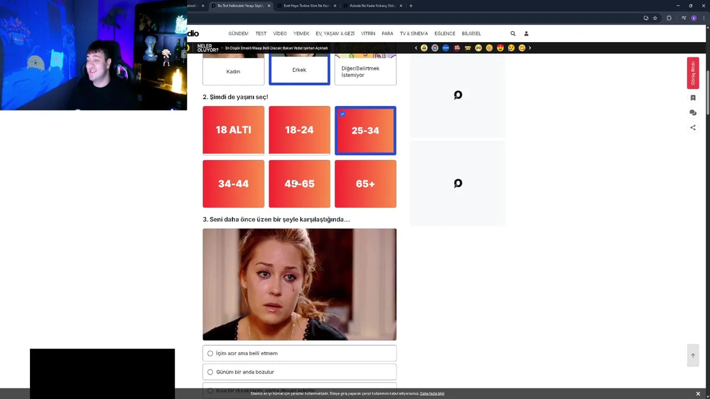Click the scroll-to-top arrow button
The image size is (710, 399).
click(x=693, y=356)
